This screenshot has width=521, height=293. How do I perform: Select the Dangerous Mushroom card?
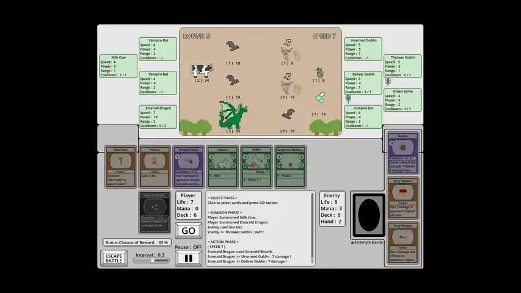tap(290, 167)
